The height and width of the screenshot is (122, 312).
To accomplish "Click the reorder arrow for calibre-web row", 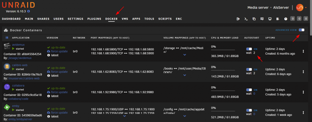I will pos(303,71).
